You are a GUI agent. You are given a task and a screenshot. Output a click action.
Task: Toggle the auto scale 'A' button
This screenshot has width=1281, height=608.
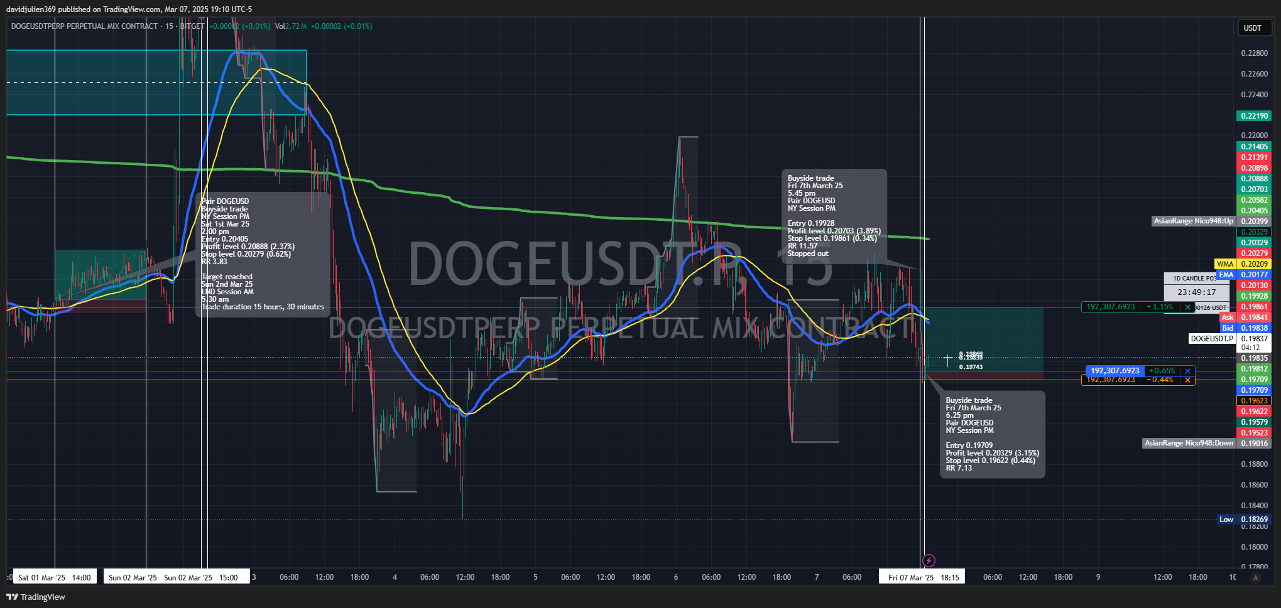tap(1256, 577)
